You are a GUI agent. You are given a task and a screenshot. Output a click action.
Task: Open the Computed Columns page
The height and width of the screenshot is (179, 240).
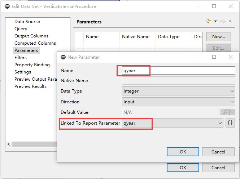[x=35, y=43]
